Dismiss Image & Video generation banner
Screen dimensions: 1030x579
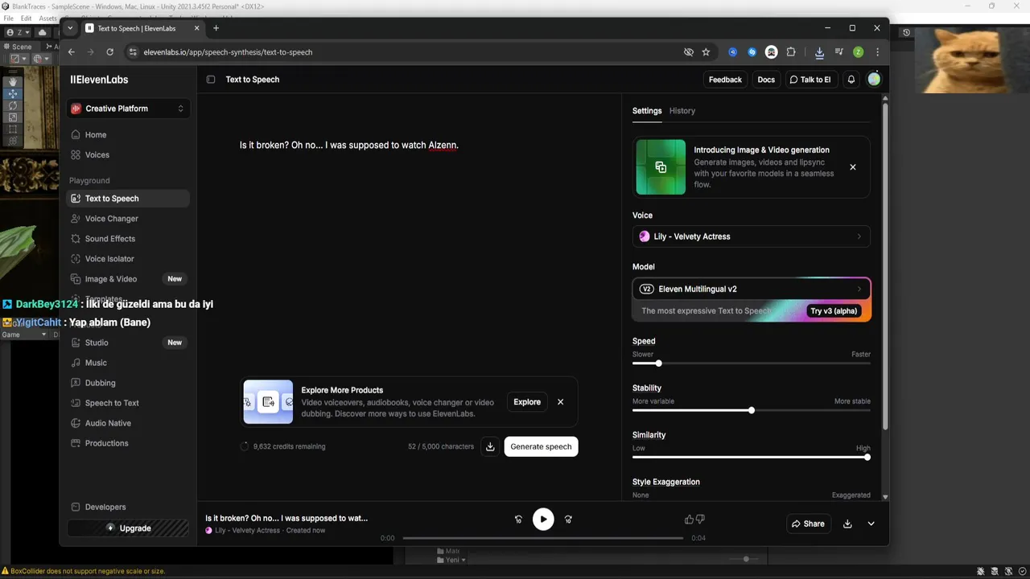pos(853,167)
